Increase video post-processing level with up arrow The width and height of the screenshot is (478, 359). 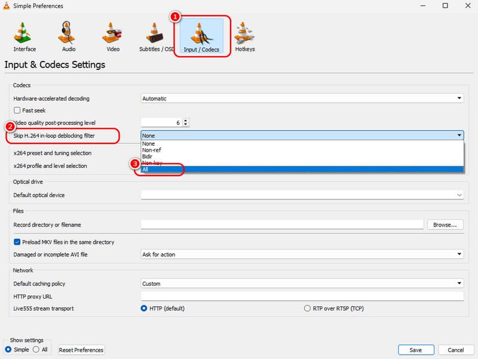185,120
